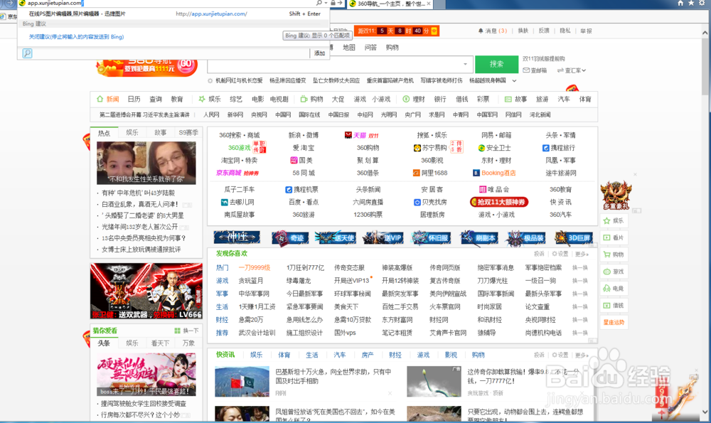Viewport: 711px width, 423px height.
Task: Expand the search box suggestion dropdown arrow
Action: click(465, 64)
